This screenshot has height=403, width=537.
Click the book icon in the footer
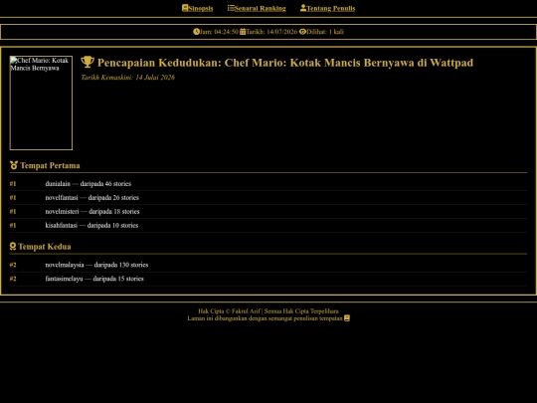(347, 318)
